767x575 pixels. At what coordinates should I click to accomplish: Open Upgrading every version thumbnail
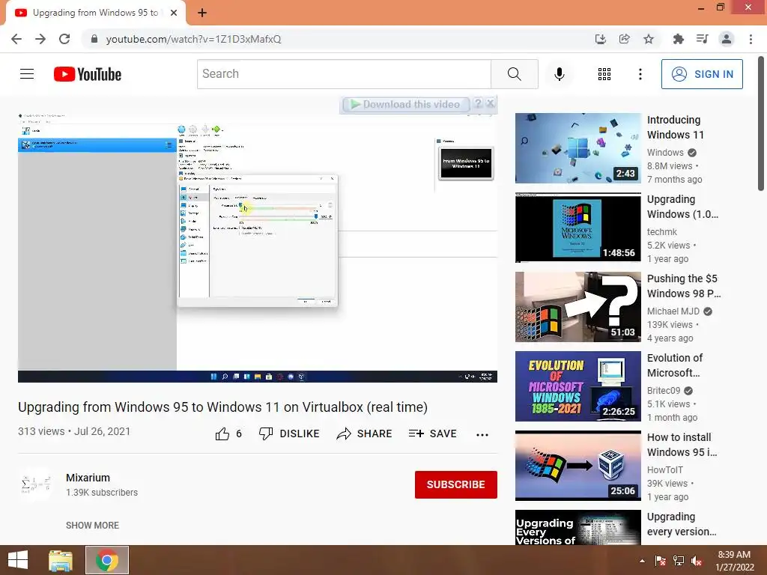[x=577, y=528]
